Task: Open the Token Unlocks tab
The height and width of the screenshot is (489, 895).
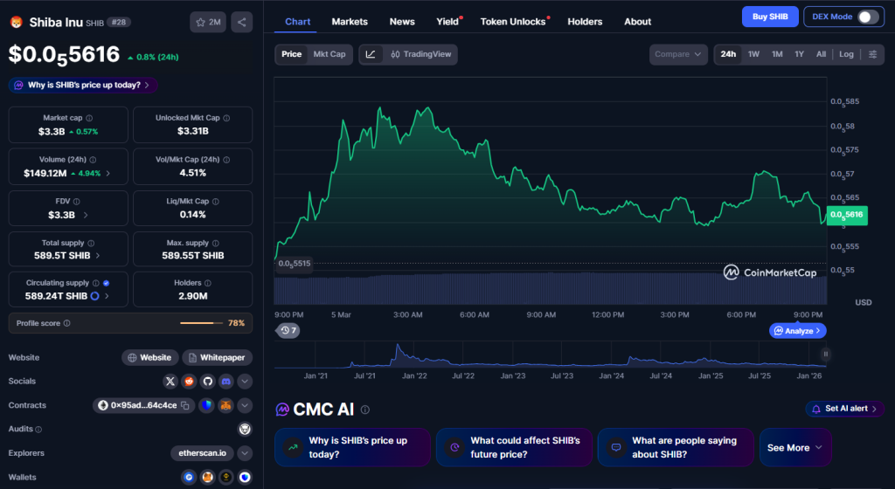Action: pos(513,21)
